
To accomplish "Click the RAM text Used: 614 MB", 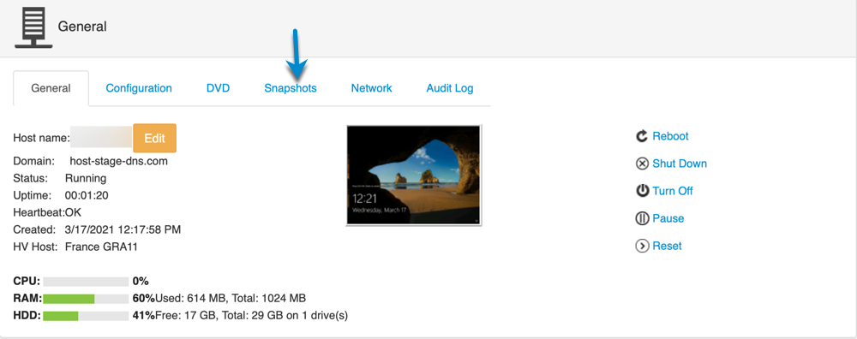I will coord(190,299).
